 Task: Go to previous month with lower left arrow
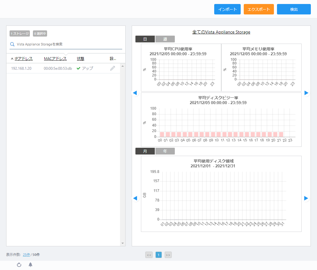point(135,198)
